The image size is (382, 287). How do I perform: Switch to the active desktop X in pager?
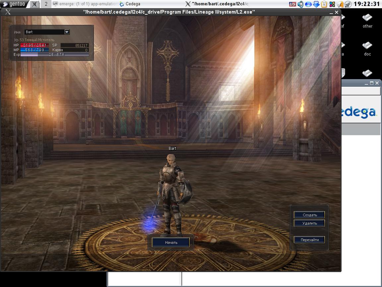tap(35, 4)
